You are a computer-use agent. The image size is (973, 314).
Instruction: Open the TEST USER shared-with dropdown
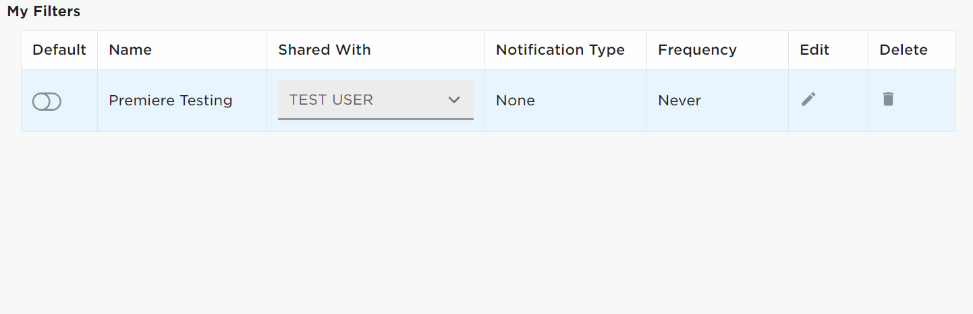(x=376, y=100)
